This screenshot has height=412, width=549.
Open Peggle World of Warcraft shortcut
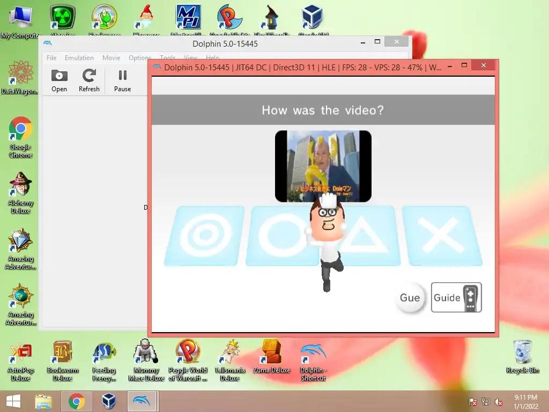[188, 361]
